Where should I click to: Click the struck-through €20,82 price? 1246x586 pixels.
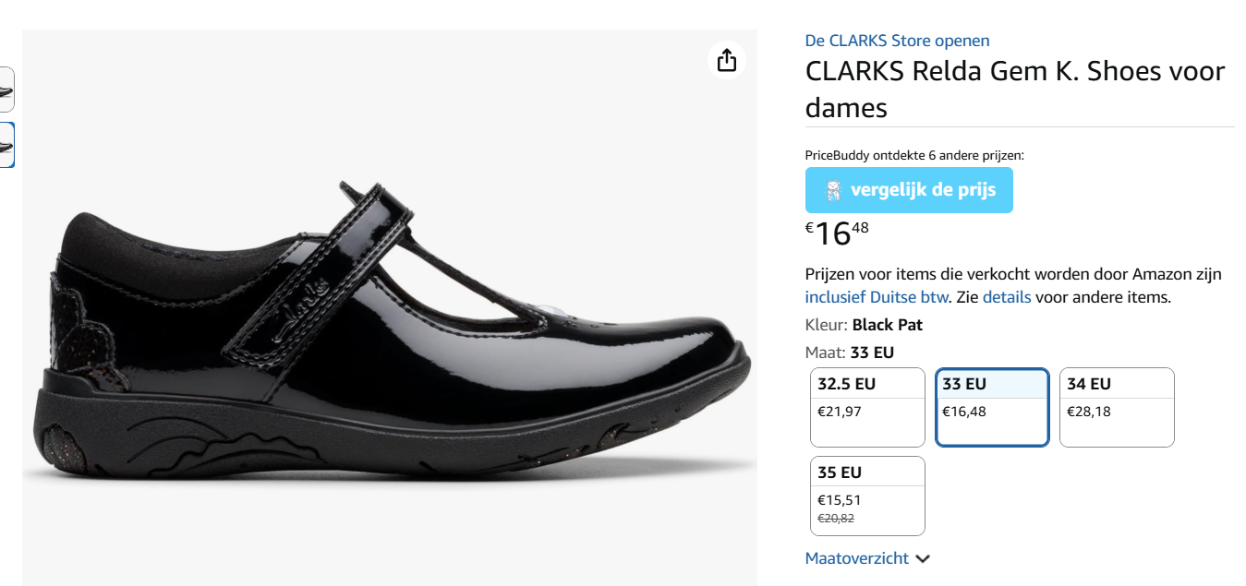click(834, 519)
